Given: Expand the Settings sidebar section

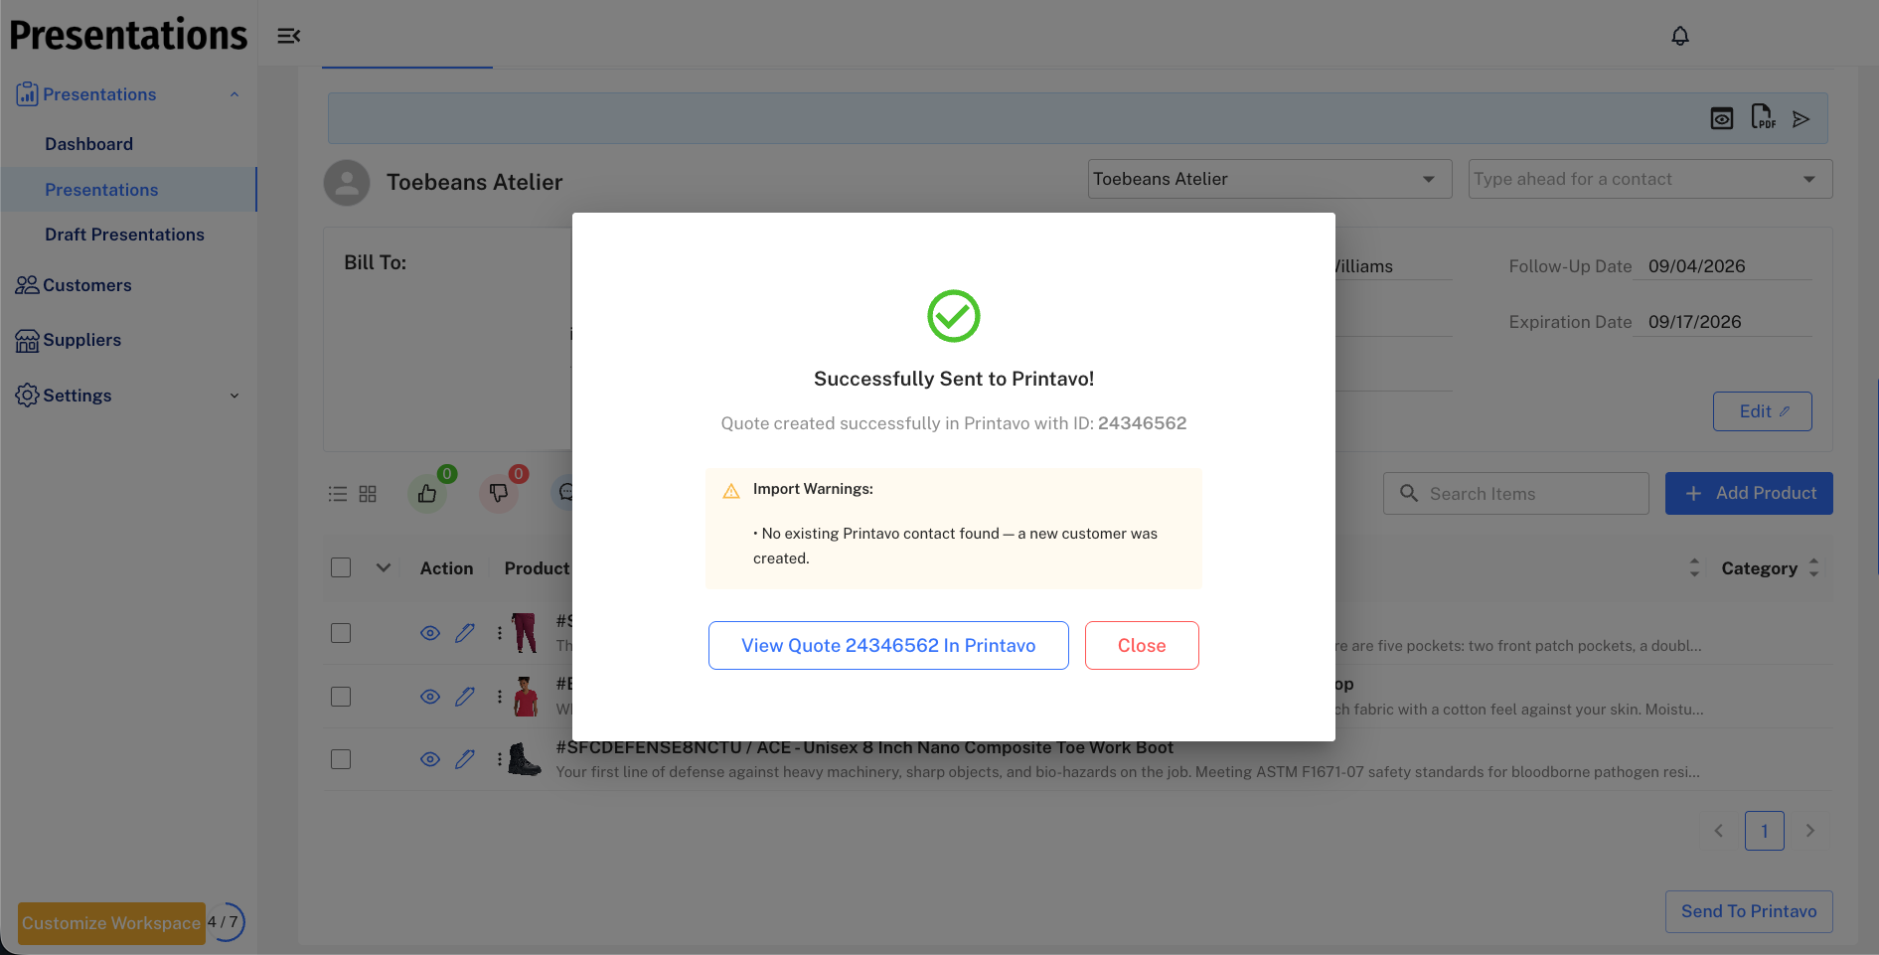Looking at the screenshot, I should click(x=235, y=396).
